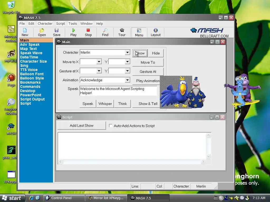The width and height of the screenshot is (270, 202).
Task: Expand the Gesture at X dropdown
Action: [x=99, y=71]
